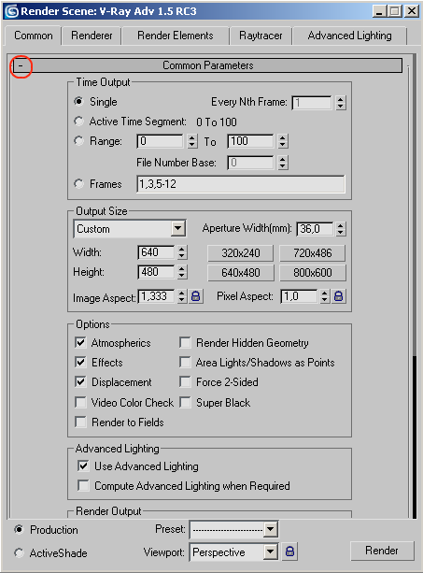423x573 pixels.
Task: Select the Single frame radio button
Action: (78, 101)
